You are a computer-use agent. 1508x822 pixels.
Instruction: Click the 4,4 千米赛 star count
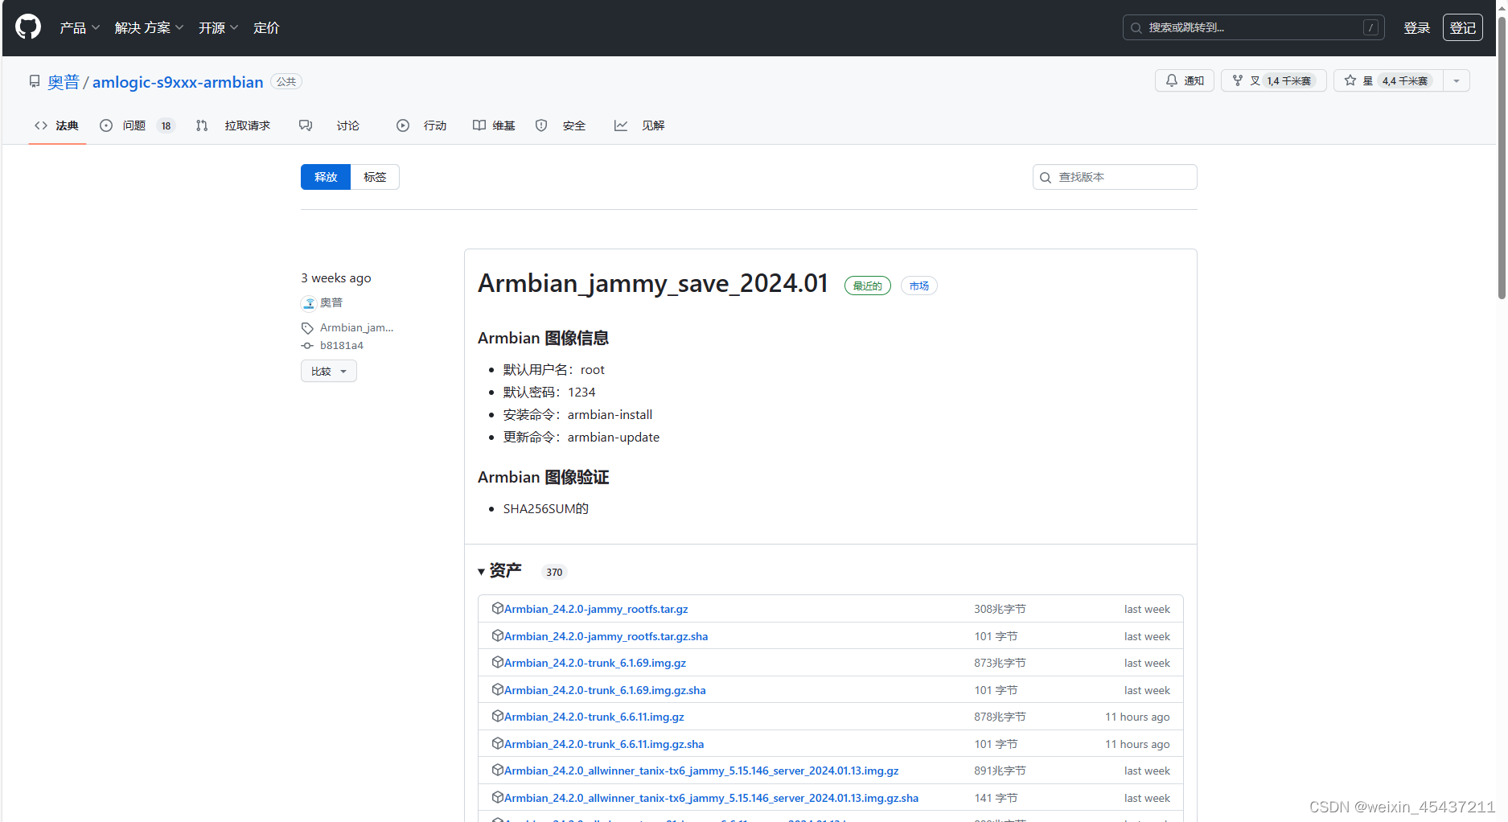[x=1405, y=80]
